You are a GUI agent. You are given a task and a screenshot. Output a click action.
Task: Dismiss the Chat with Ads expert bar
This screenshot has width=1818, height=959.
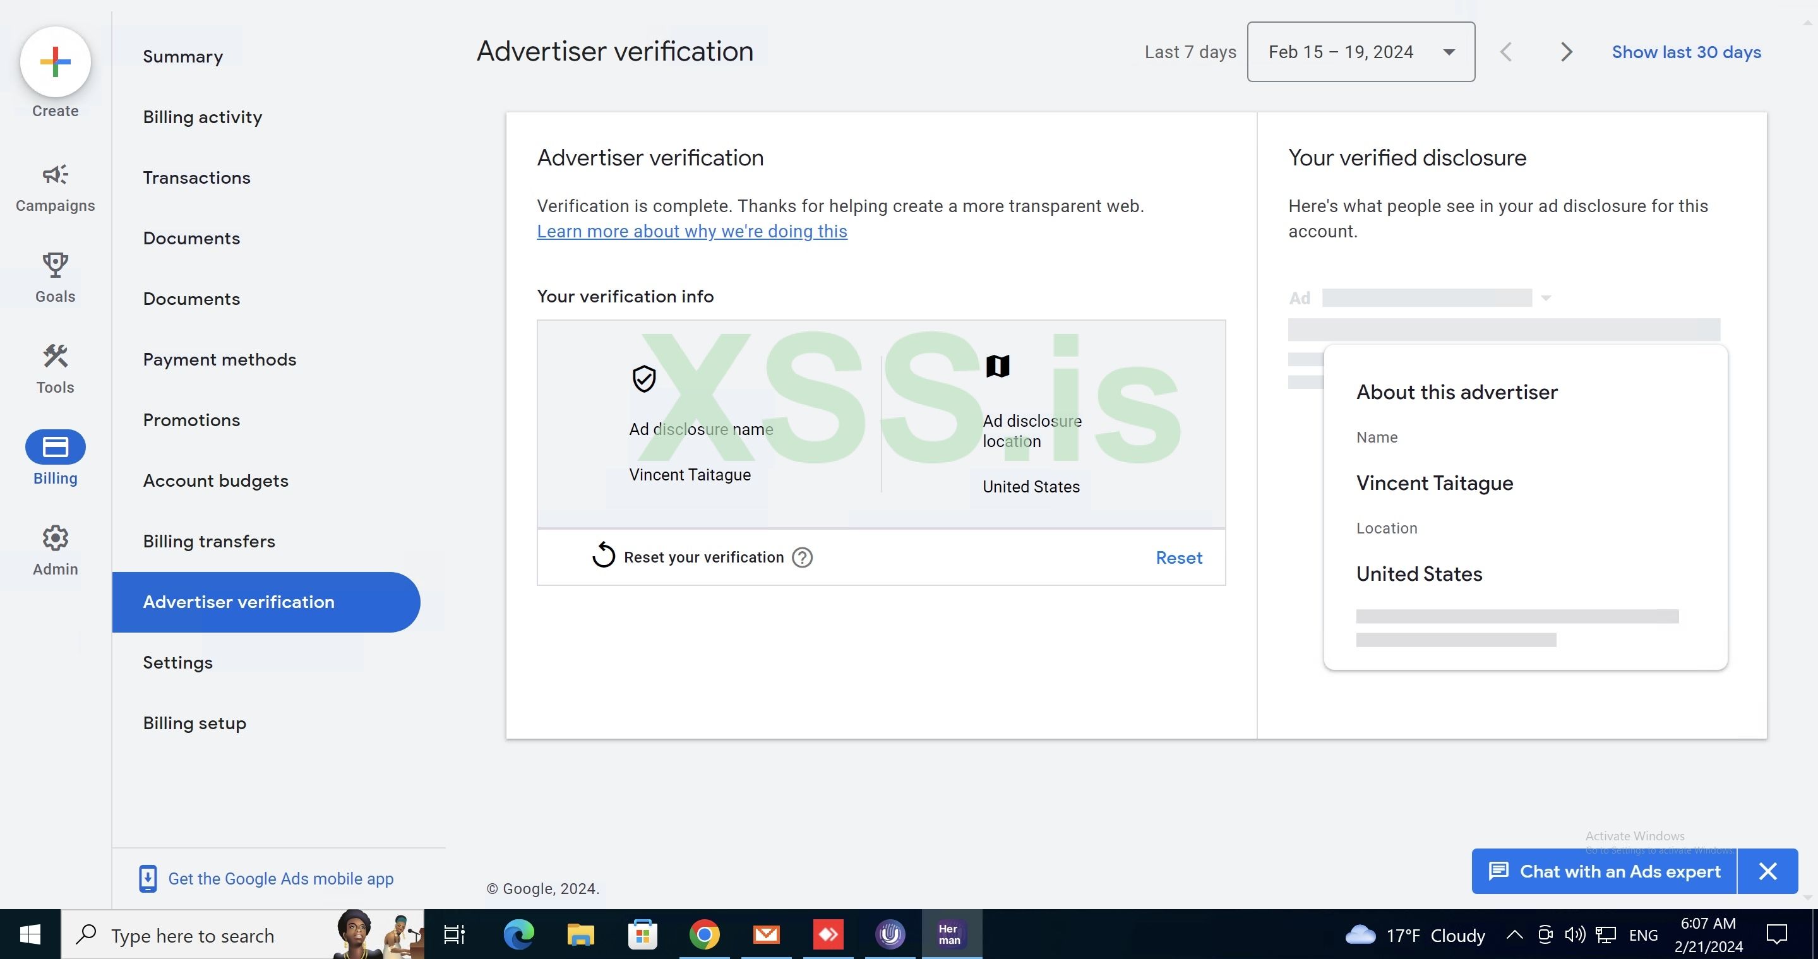(x=1768, y=871)
